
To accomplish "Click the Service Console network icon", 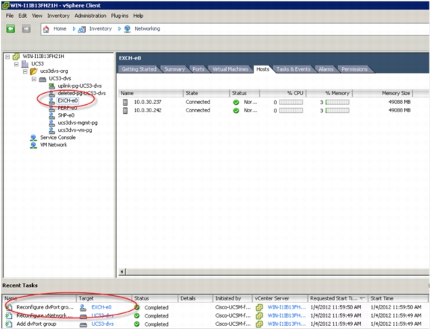I will tap(34, 138).
